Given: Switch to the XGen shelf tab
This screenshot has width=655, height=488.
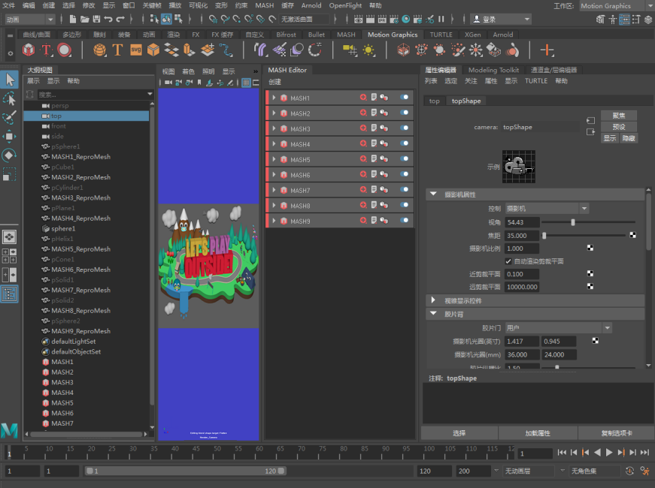Looking at the screenshot, I should (x=472, y=35).
